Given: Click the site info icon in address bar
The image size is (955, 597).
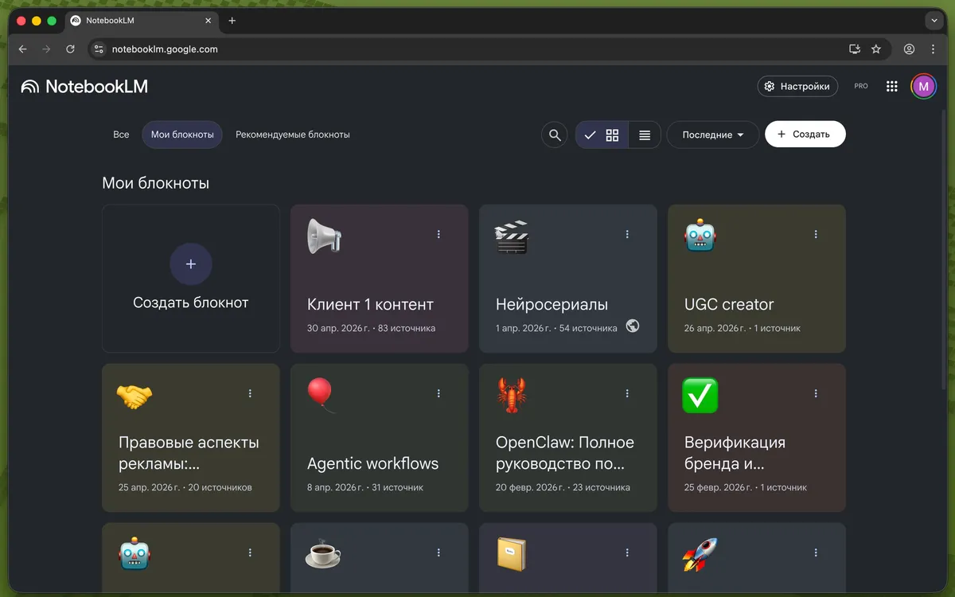Looking at the screenshot, I should [99, 49].
